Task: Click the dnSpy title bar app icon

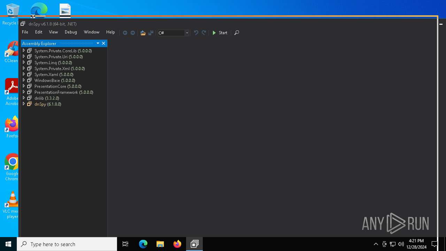Action: click(23, 24)
